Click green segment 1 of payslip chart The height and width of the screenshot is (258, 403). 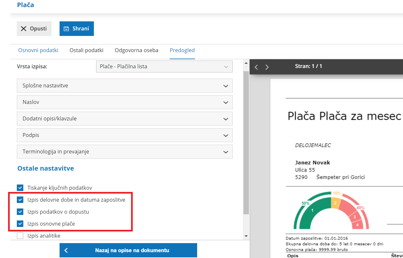[x=312, y=210]
